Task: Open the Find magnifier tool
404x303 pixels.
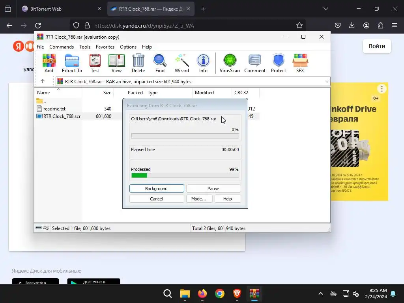Action: [160, 63]
